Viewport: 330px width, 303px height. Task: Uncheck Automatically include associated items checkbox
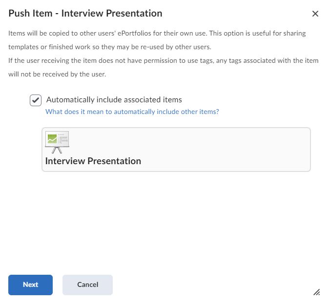point(36,100)
